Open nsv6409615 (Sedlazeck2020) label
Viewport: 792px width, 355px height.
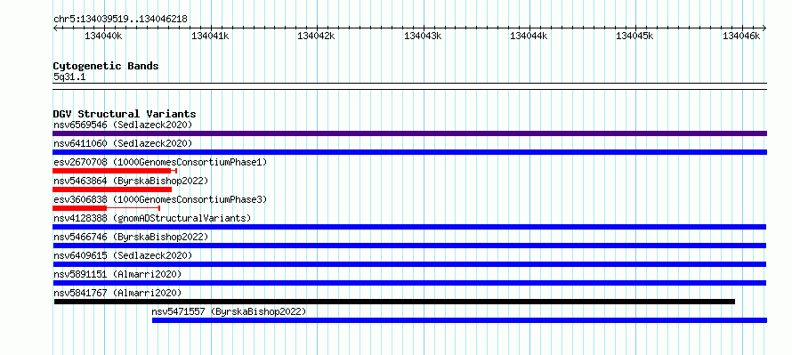[x=123, y=255]
